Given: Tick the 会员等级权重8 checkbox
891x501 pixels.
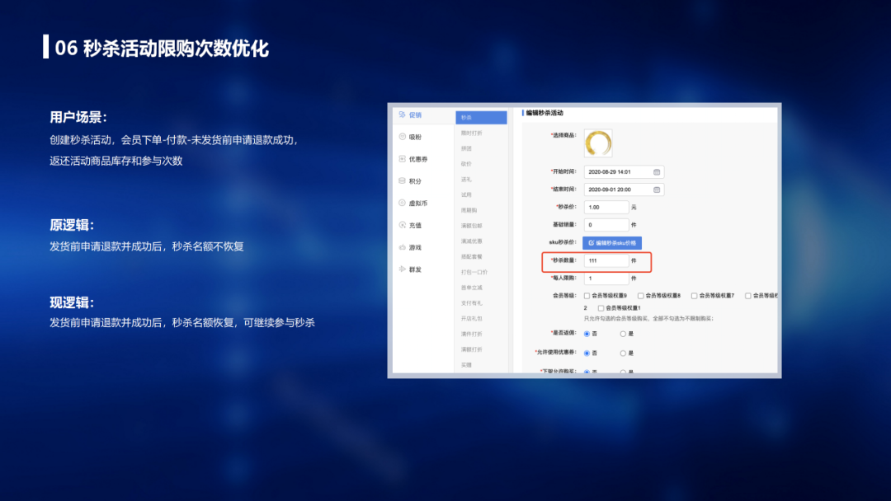Looking at the screenshot, I should pyautogui.click(x=640, y=295).
